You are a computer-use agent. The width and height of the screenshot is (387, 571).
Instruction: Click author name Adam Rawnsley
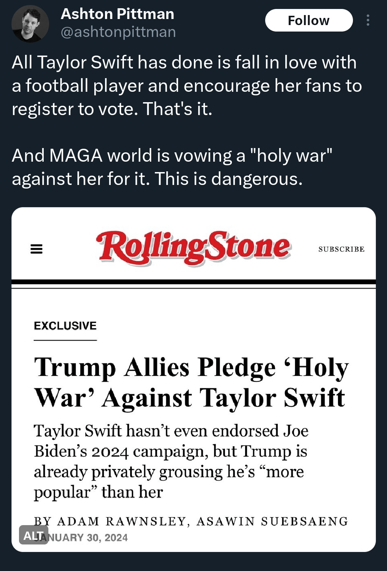(x=121, y=521)
